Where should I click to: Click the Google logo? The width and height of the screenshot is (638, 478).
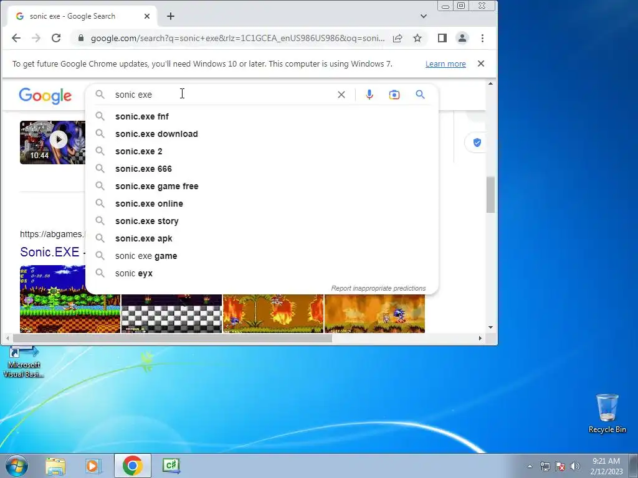click(45, 96)
